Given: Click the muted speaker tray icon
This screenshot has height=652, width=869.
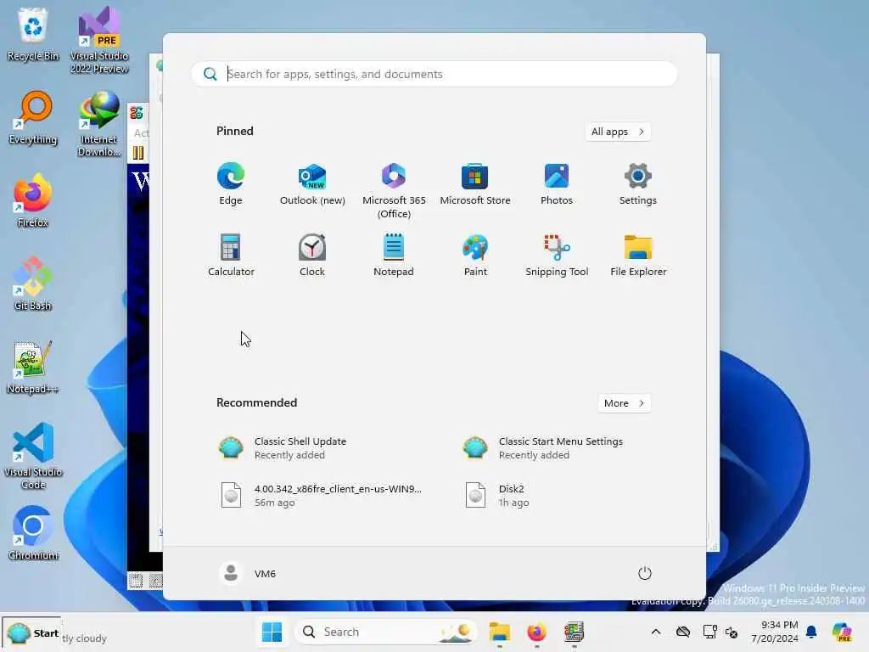Looking at the screenshot, I should point(731,632).
